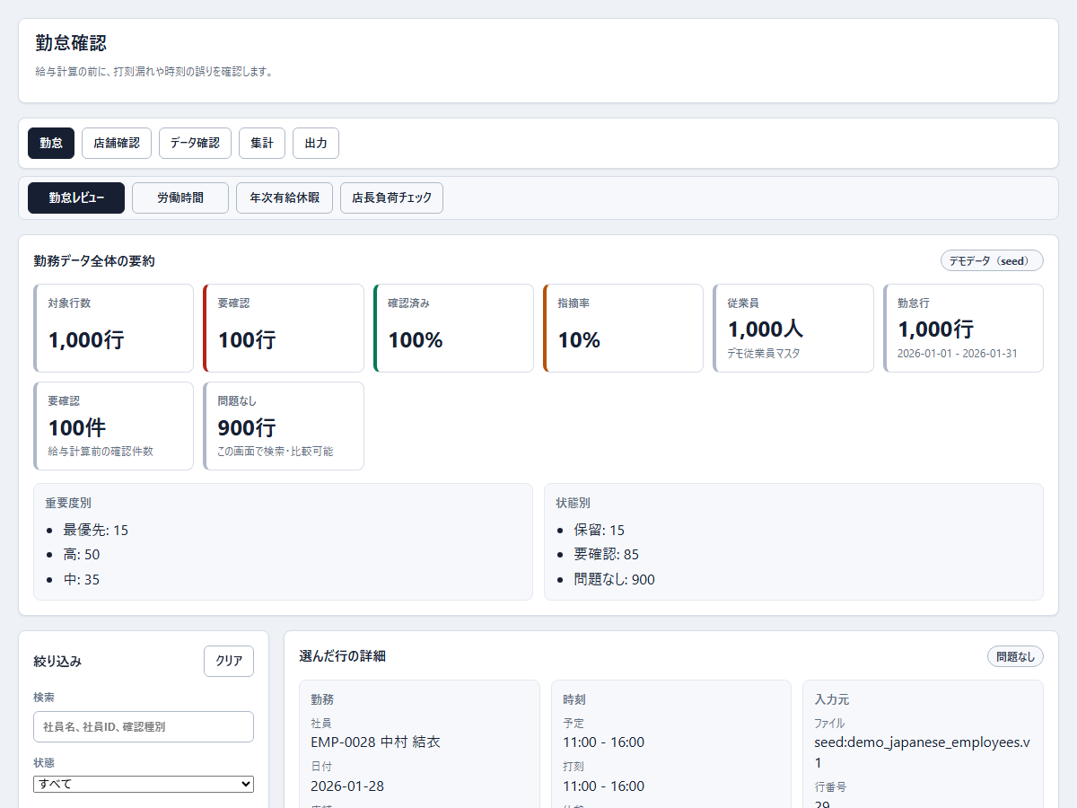
Task: Click the 中: 35 list item
Action: [81, 579]
